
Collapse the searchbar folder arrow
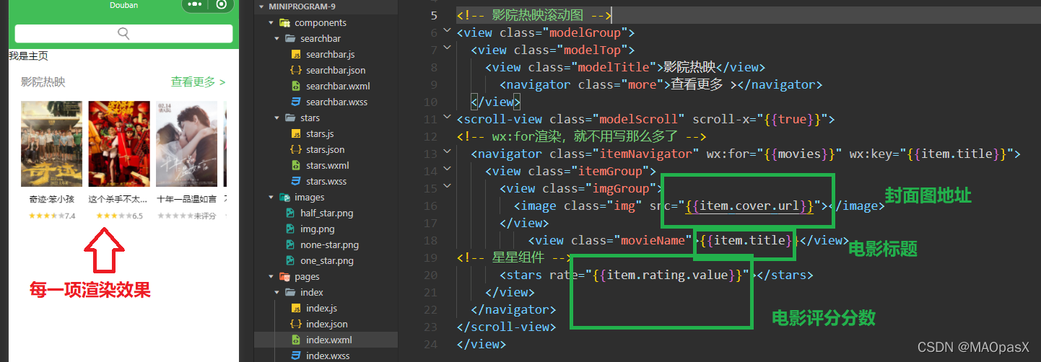tap(277, 38)
